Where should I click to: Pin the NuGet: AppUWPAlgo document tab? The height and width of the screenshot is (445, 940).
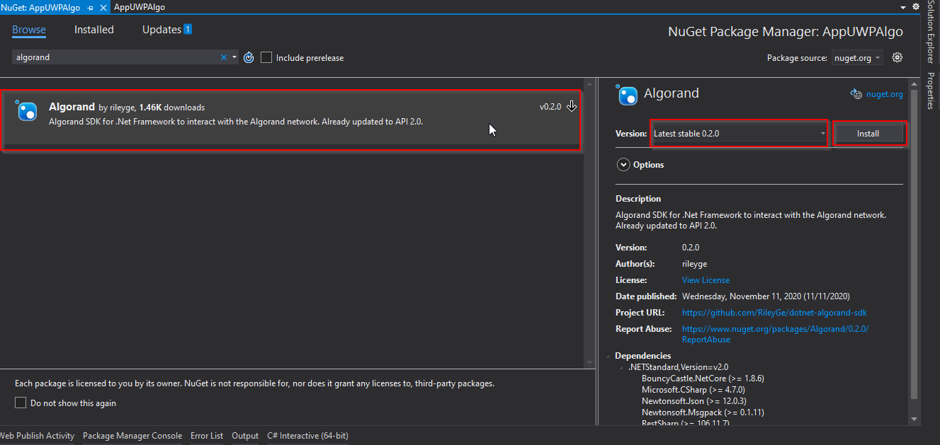pyautogui.click(x=90, y=7)
